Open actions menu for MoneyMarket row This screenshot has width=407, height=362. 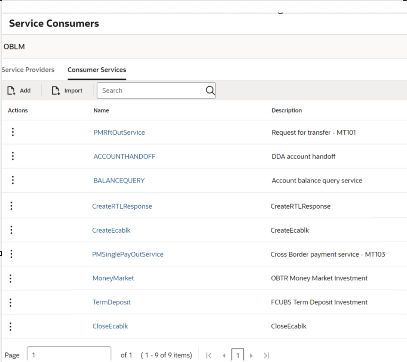[x=10, y=278]
